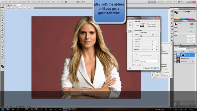The width and height of the screenshot is (197, 111).
Task: Click the add vector mask icon in Masks panel
Action: click(x=194, y=24)
